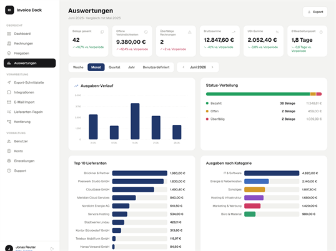The height and width of the screenshot is (251, 336).
Task: Click the Überfällig legend row
Action: (264, 119)
